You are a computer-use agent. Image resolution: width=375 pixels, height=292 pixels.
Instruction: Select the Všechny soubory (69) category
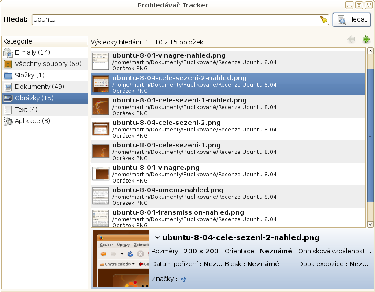pos(45,64)
